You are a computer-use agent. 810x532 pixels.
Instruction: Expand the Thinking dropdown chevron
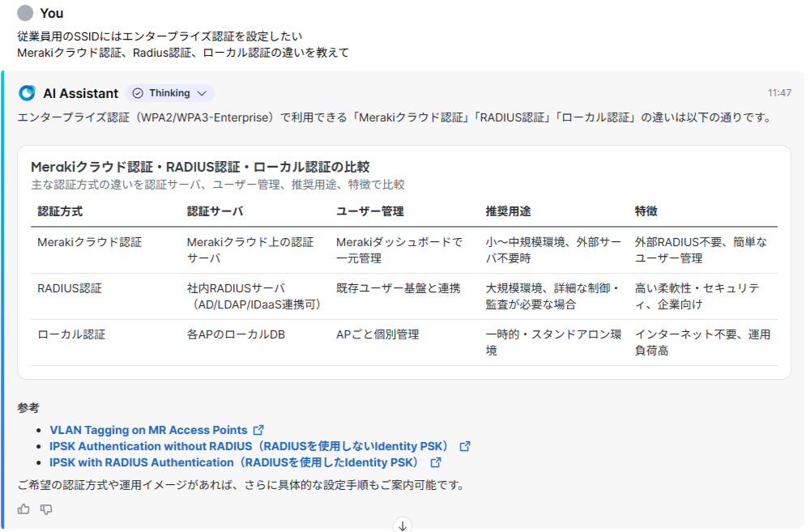tap(201, 93)
